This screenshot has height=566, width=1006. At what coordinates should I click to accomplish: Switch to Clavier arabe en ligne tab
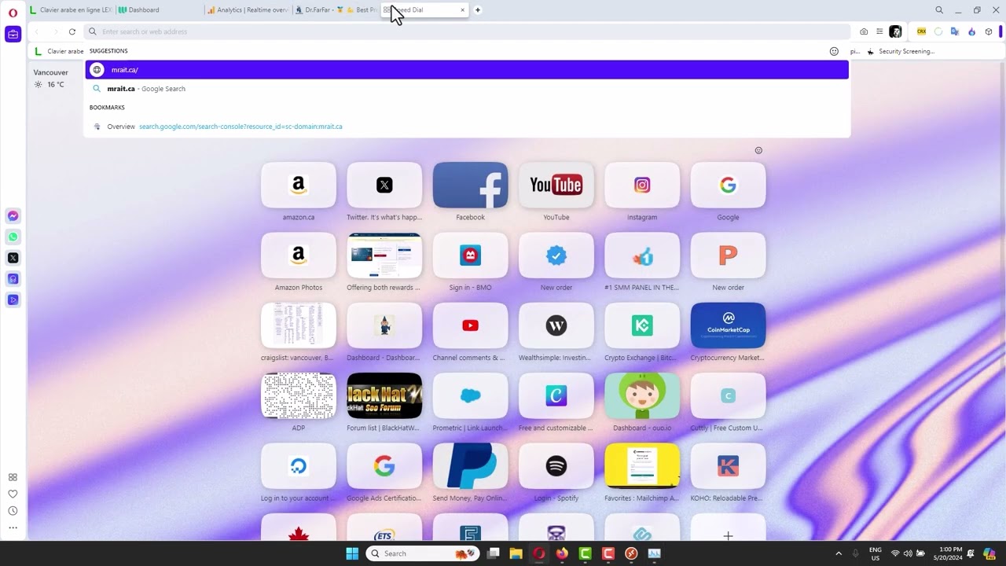71,10
